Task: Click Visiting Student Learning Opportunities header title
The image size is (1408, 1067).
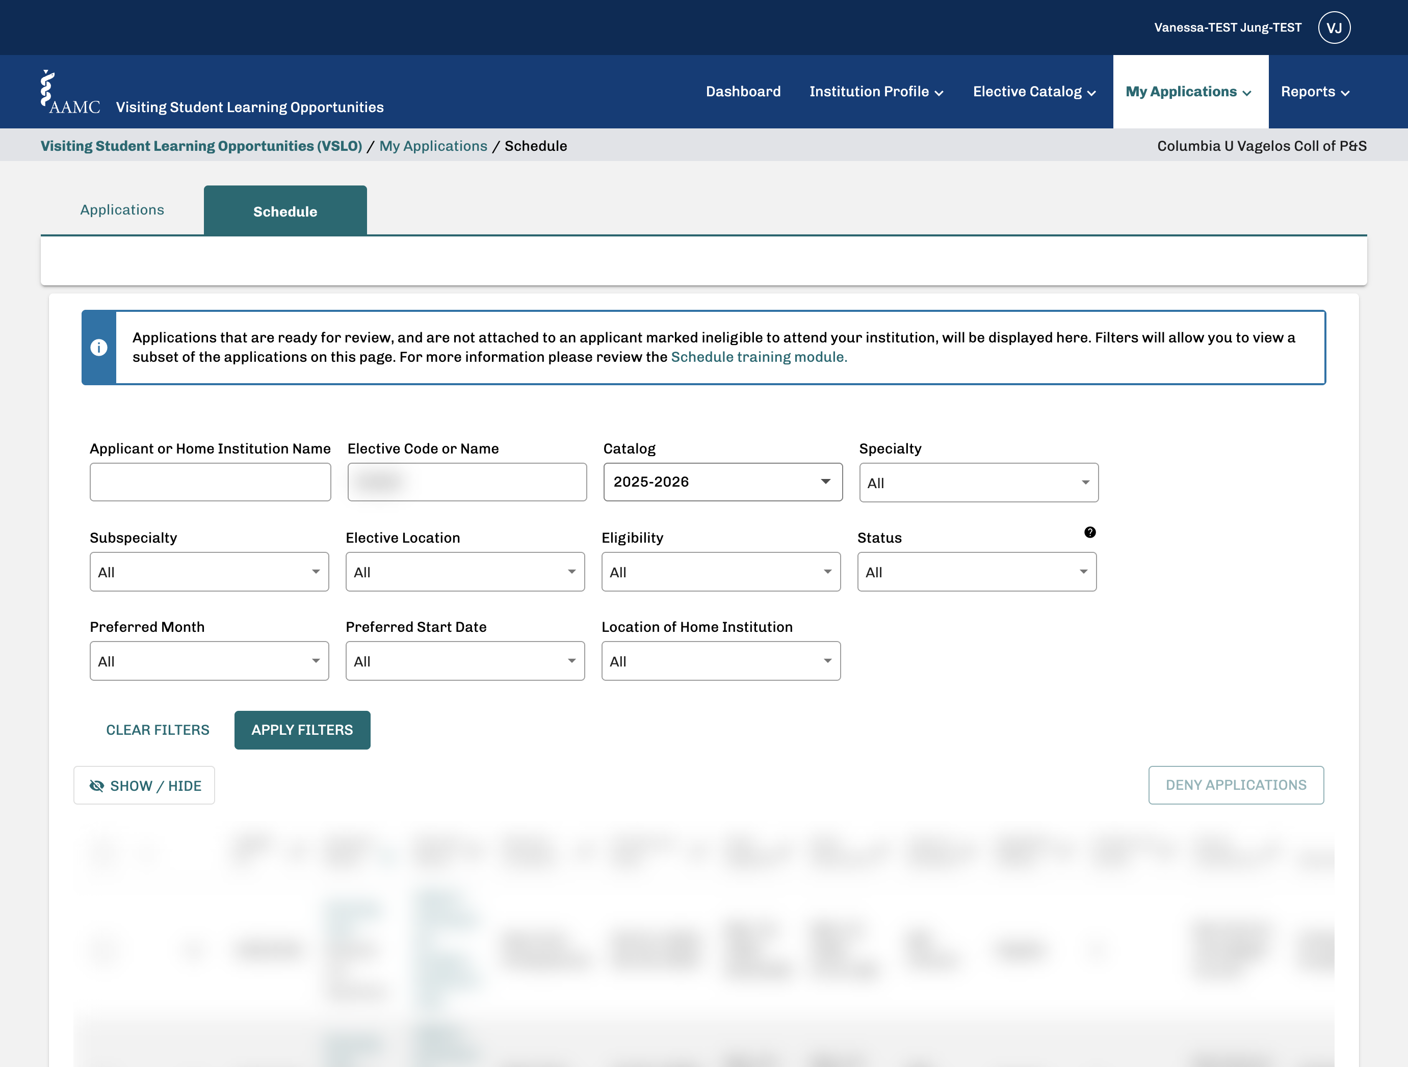Action: (x=249, y=107)
